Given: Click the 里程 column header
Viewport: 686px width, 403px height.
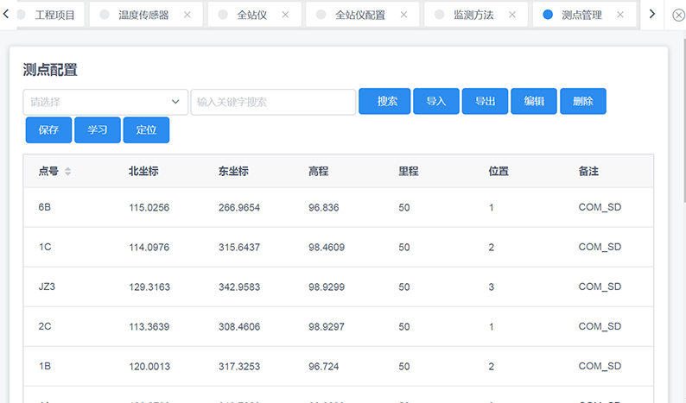Looking at the screenshot, I should click(x=409, y=172).
